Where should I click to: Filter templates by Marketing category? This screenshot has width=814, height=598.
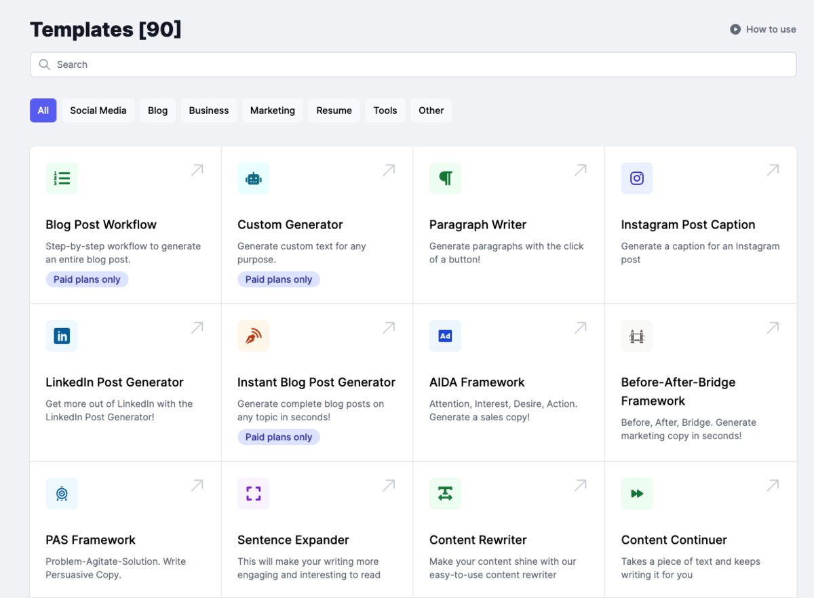[272, 111]
